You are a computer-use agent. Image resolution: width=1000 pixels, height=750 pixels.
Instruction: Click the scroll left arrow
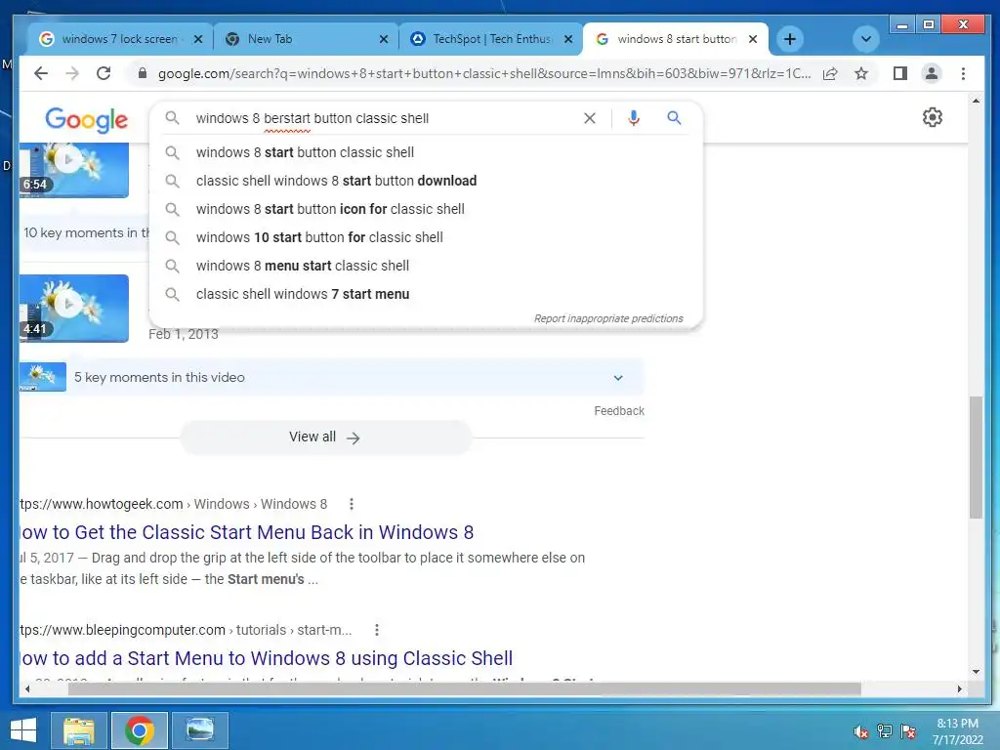tap(26, 688)
